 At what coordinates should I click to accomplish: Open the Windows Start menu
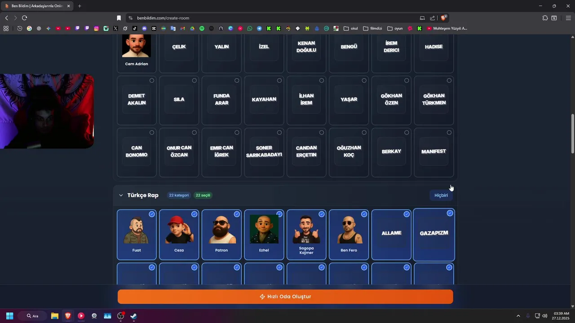coord(9,316)
